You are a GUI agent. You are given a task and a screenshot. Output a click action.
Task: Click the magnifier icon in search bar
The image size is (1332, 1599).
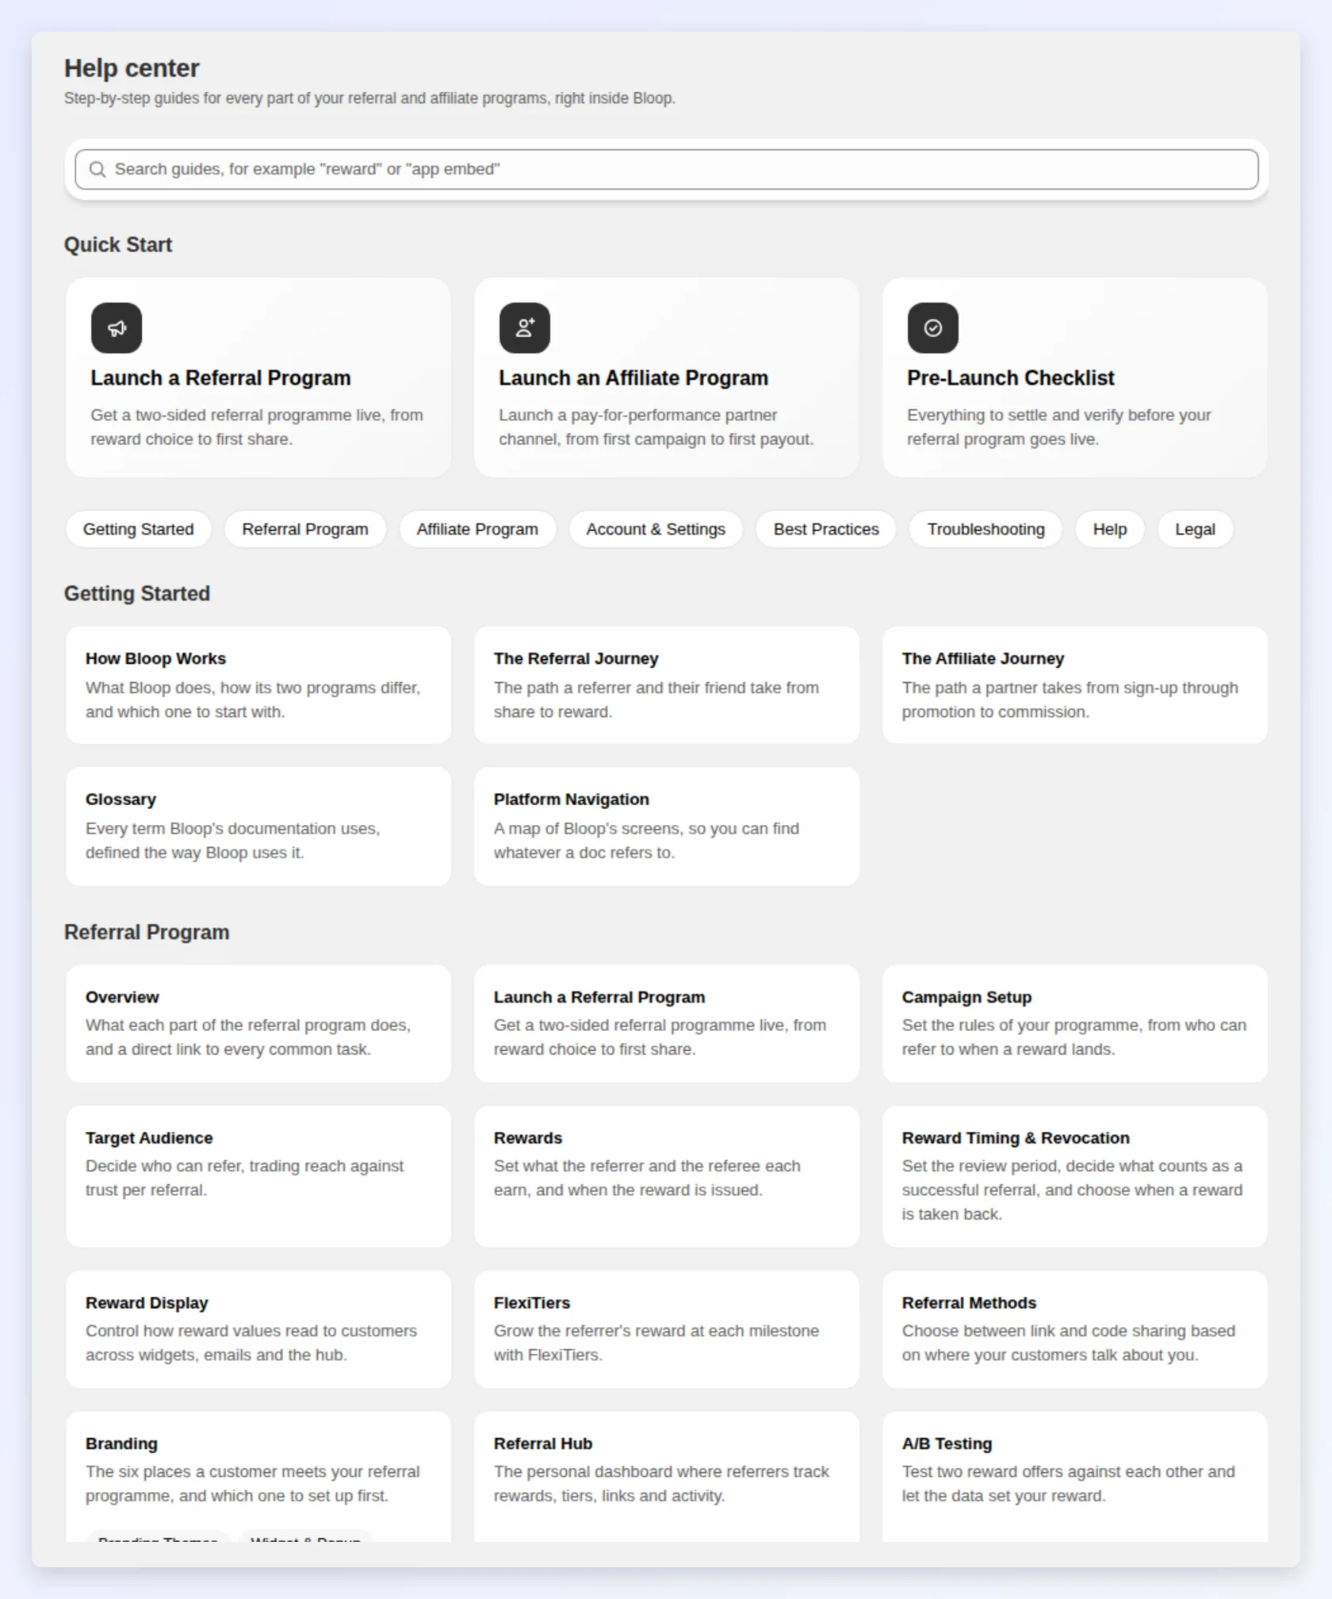point(98,169)
